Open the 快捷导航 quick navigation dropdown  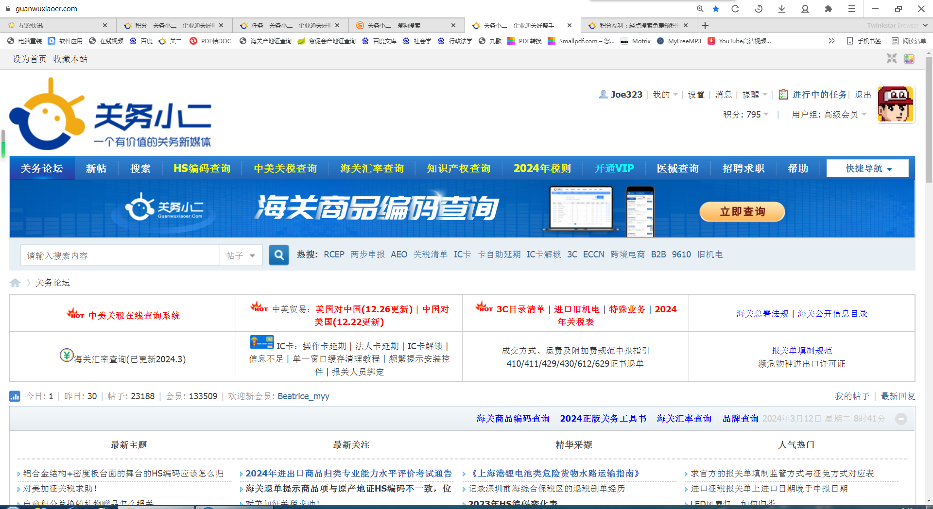[868, 169]
